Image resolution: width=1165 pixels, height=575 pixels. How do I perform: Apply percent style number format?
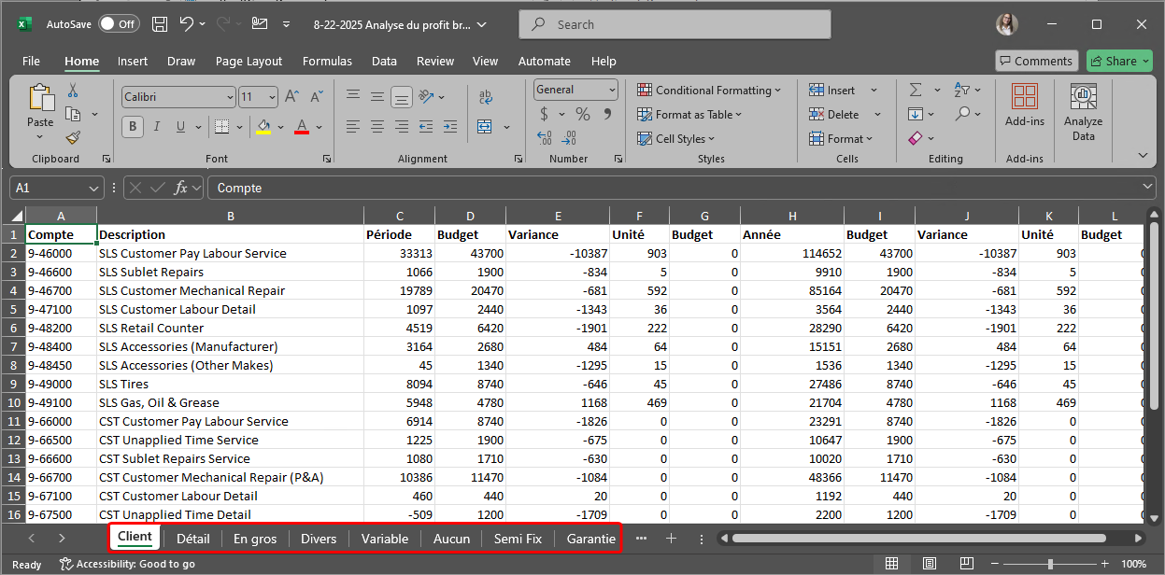tap(582, 114)
